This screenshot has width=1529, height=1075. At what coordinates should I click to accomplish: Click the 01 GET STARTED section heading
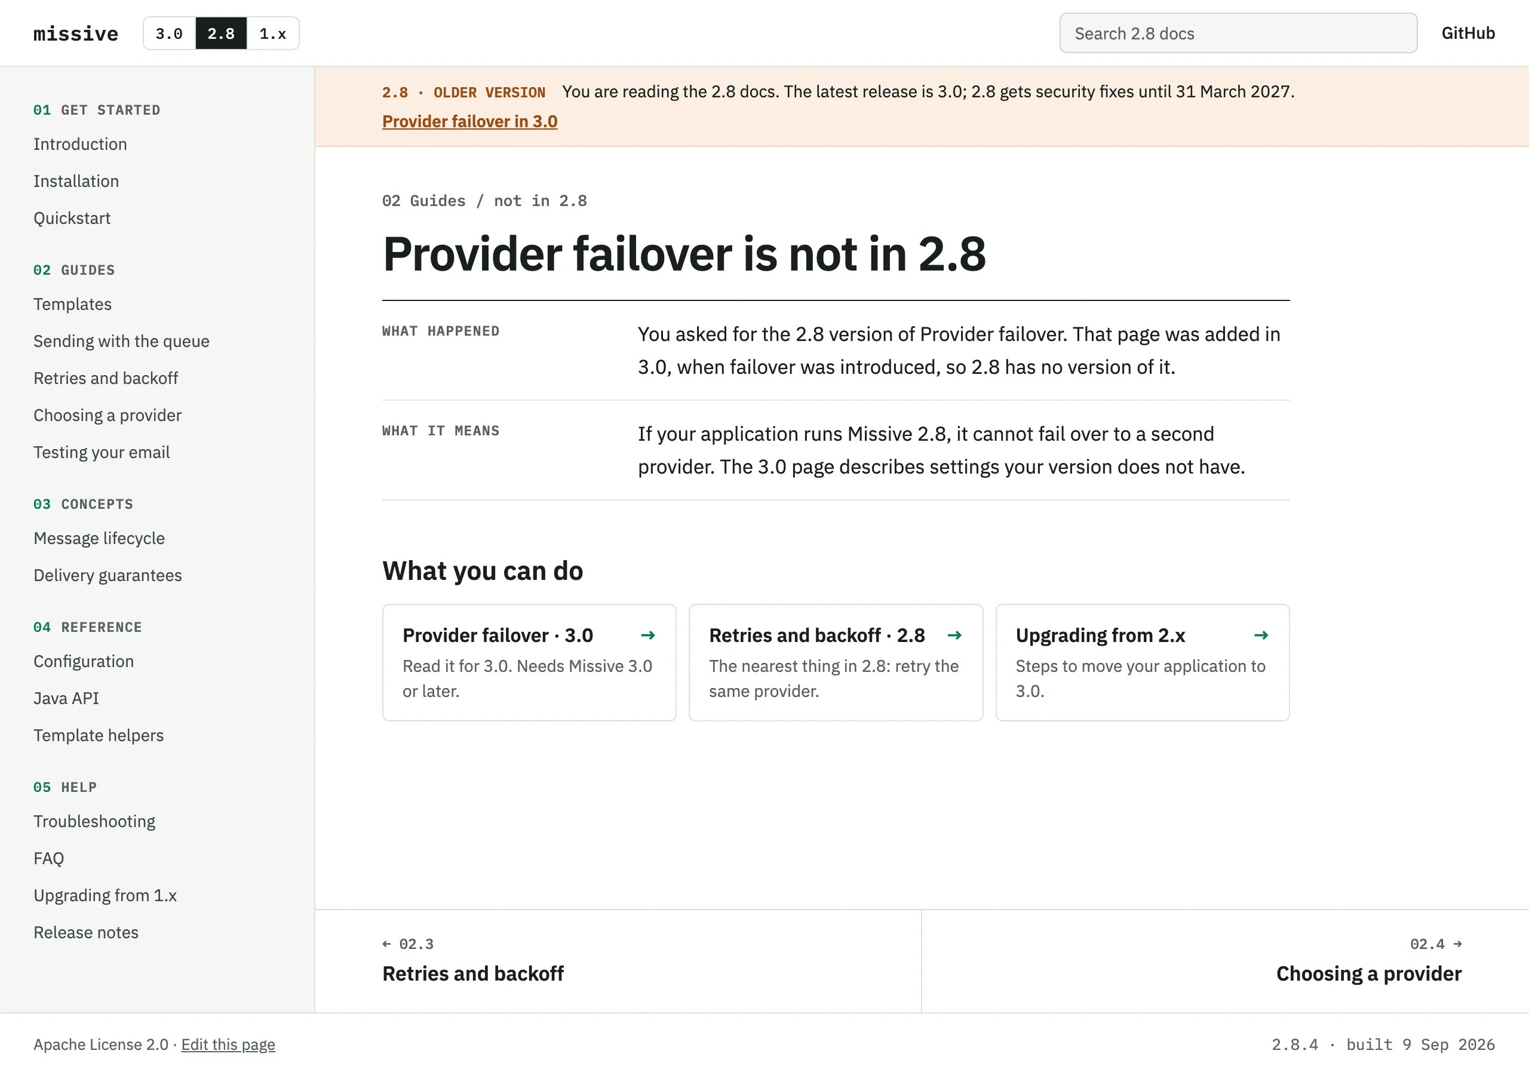pyautogui.click(x=97, y=110)
